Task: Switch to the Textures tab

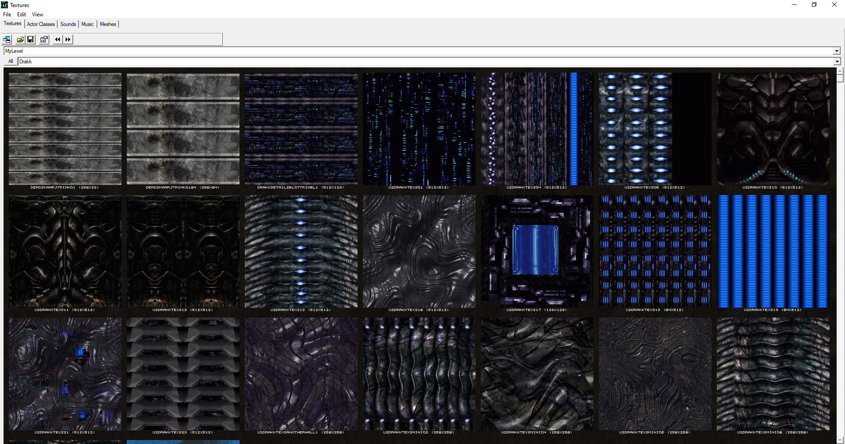Action: 12,24
